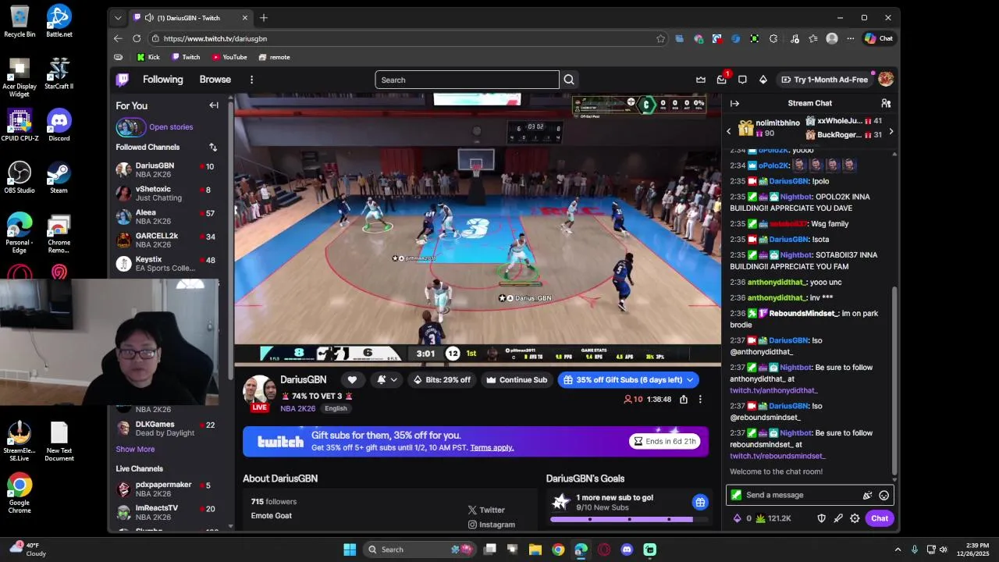This screenshot has height=562, width=999.
Task: Show previous gift leaderboard entries arrow
Action: coord(729,131)
